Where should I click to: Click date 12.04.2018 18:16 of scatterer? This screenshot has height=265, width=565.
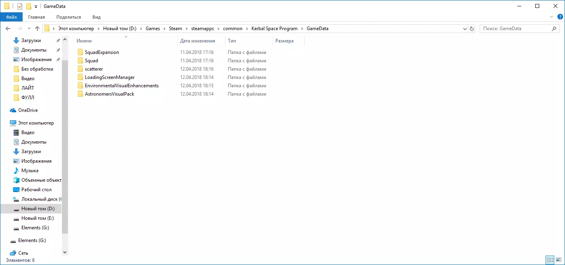[x=197, y=69]
